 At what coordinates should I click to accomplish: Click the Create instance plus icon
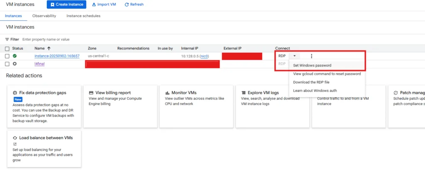coord(52,4)
